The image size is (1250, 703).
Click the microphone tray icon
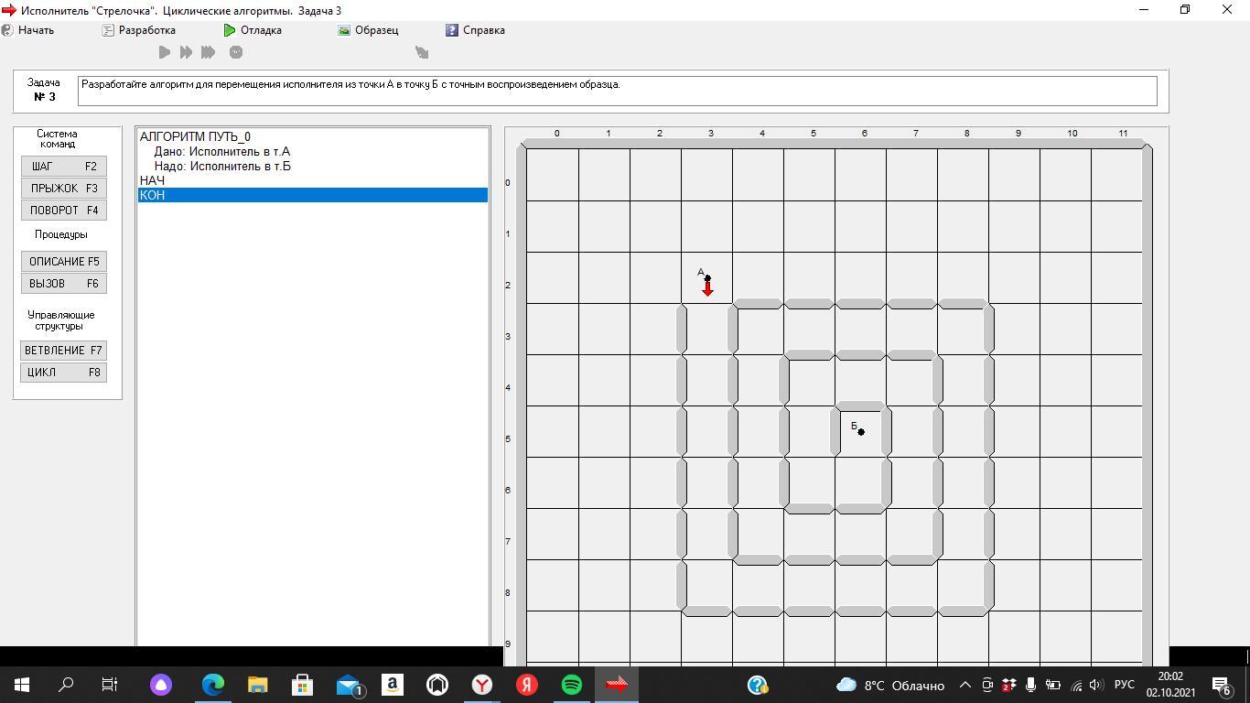point(1030,685)
